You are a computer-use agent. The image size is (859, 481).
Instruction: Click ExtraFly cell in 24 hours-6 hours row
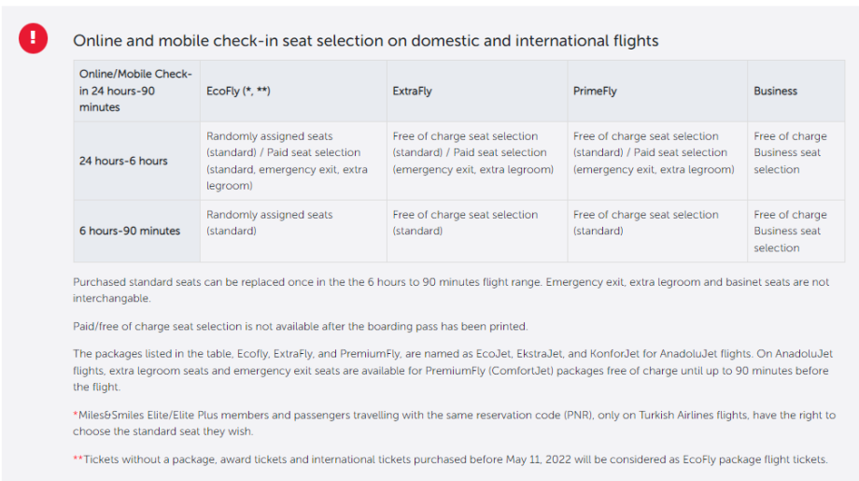pyautogui.click(x=472, y=153)
